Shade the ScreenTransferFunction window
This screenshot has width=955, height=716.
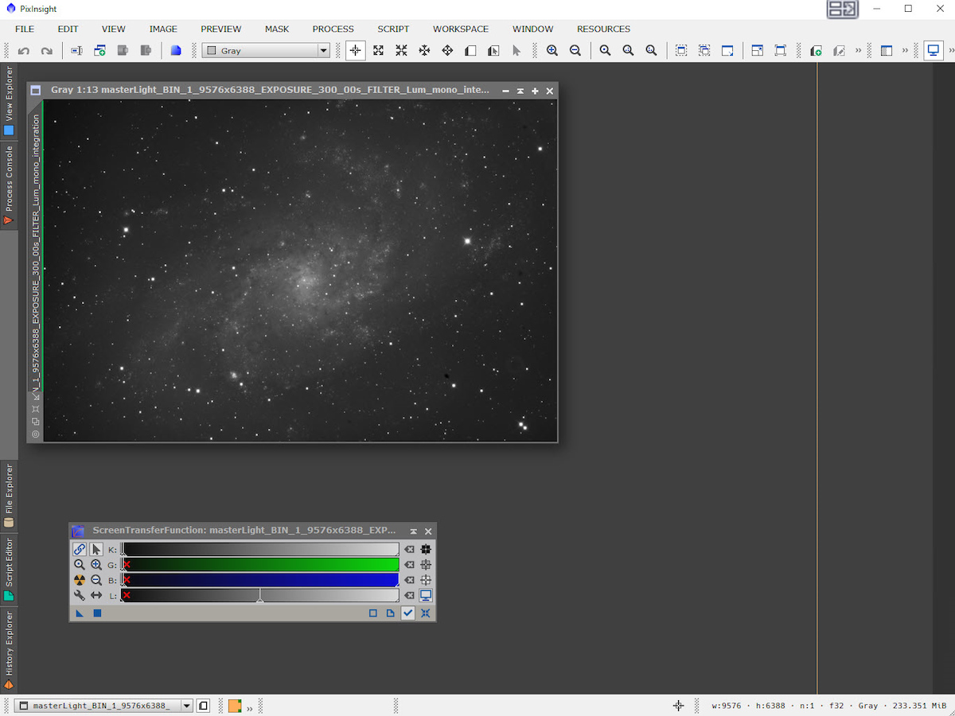point(413,531)
